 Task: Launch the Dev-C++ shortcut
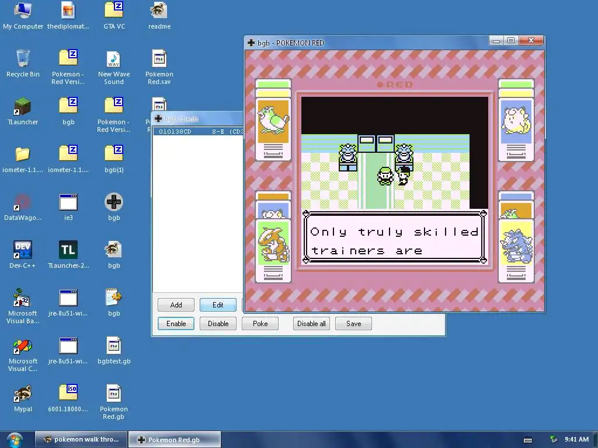pyautogui.click(x=23, y=255)
